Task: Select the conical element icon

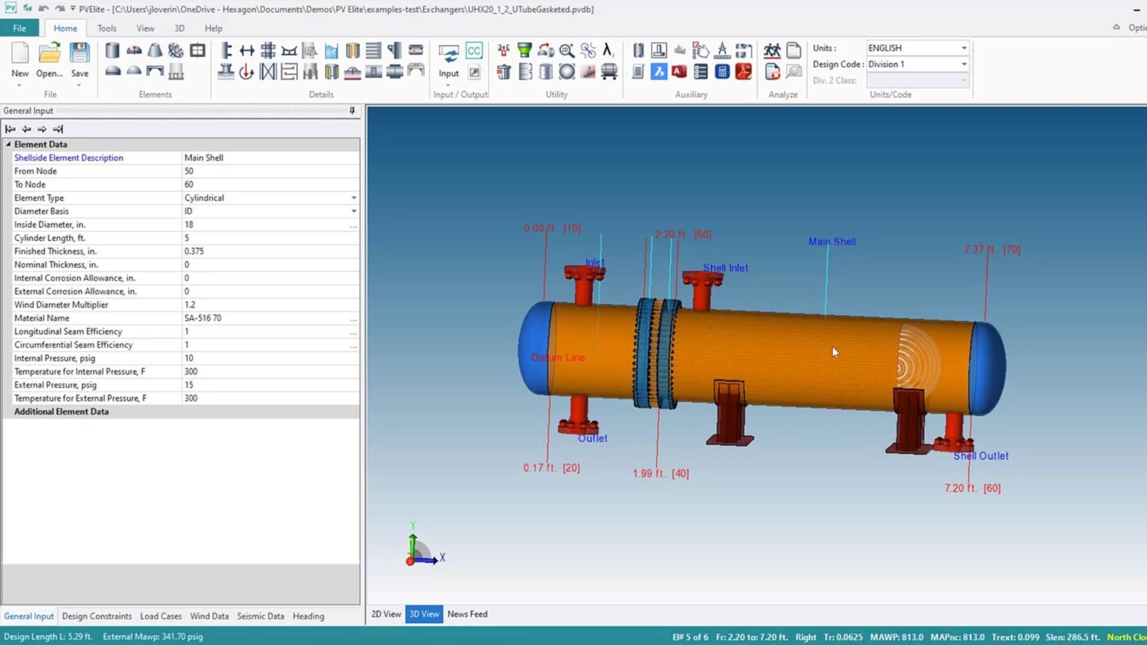Action: point(154,51)
